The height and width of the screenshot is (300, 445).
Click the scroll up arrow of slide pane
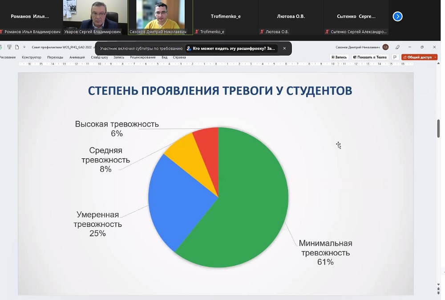tap(438, 64)
